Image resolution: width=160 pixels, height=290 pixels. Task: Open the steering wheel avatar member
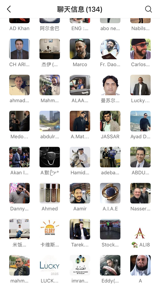(x=50, y=157)
